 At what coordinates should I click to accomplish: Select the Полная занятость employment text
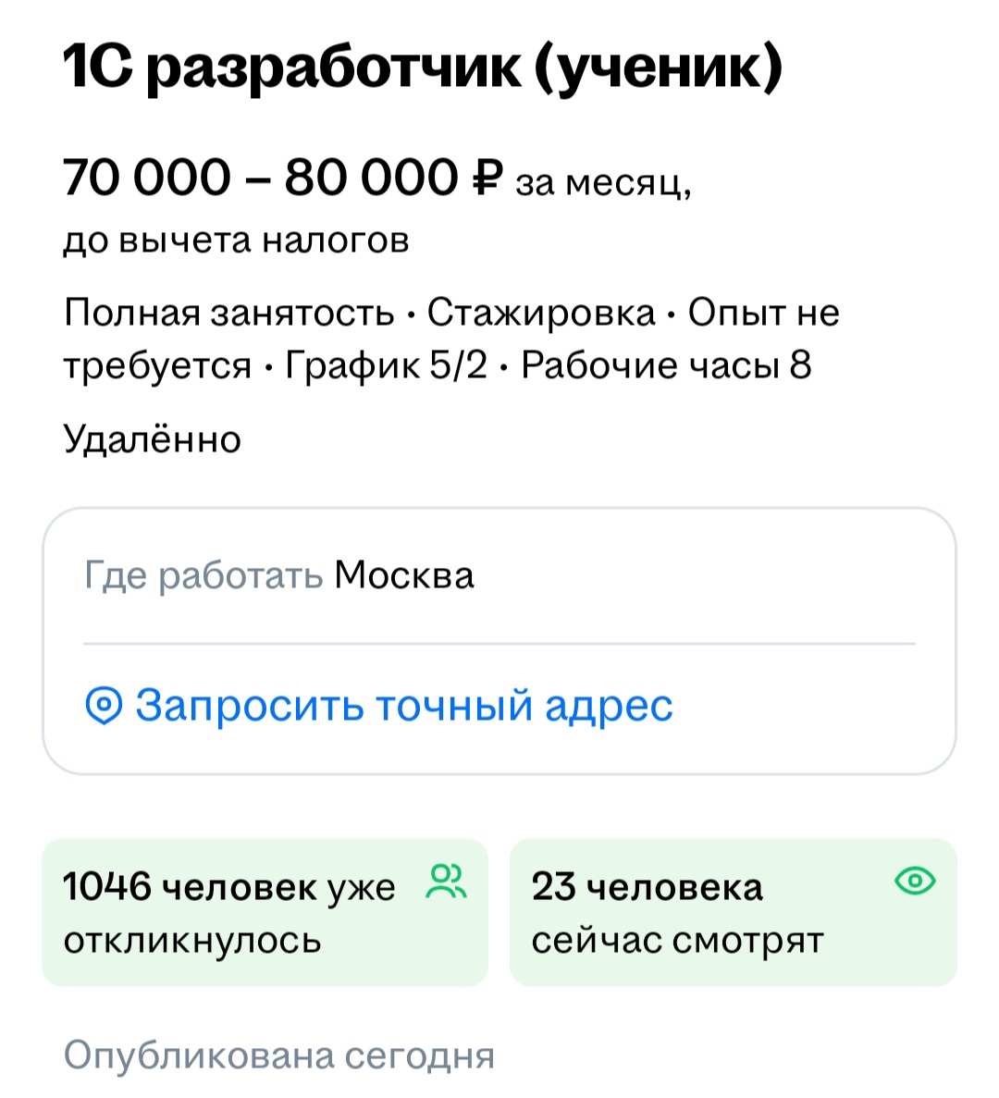point(229,313)
